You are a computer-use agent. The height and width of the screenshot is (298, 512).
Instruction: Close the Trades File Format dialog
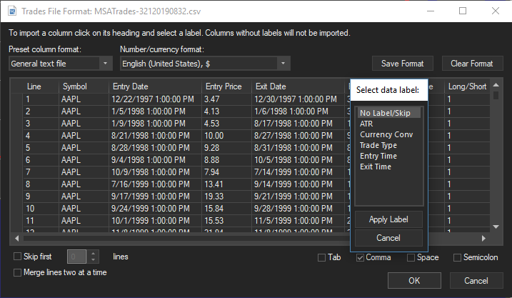pyautogui.click(x=496, y=11)
